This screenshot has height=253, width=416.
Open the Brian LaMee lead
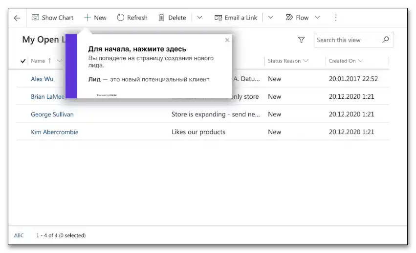coord(48,96)
